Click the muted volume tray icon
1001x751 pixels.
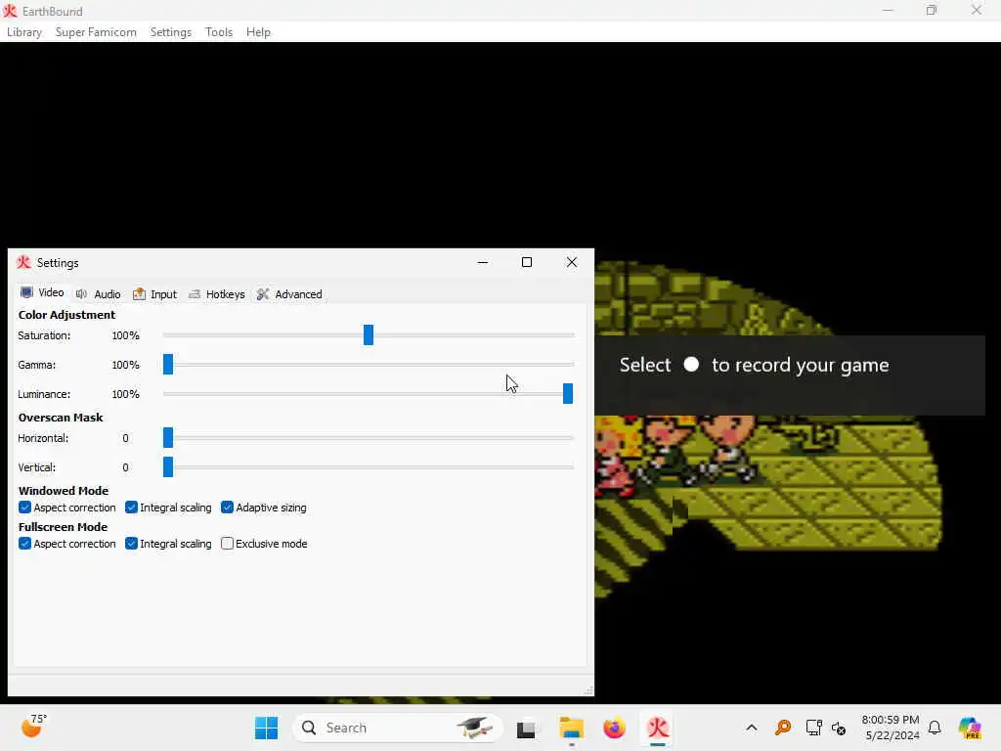pos(838,728)
